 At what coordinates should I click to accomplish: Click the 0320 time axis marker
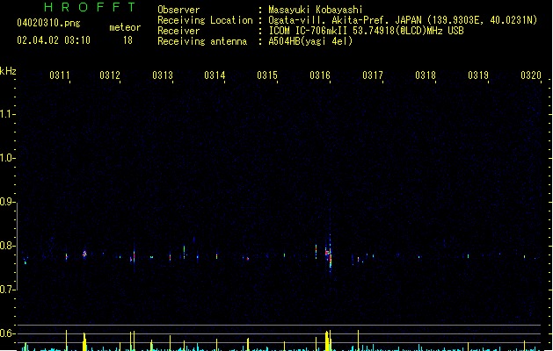[531, 75]
